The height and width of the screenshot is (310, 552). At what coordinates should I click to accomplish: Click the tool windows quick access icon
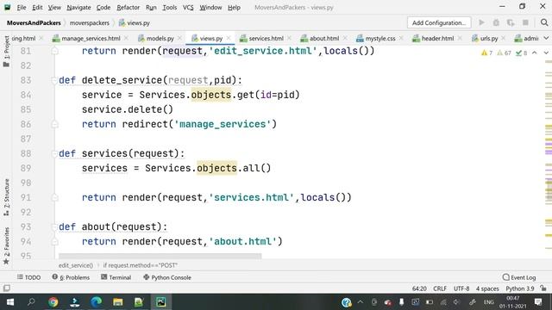(6, 288)
